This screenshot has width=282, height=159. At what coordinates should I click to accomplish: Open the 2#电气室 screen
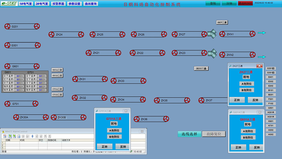pyautogui.click(x=42, y=4)
